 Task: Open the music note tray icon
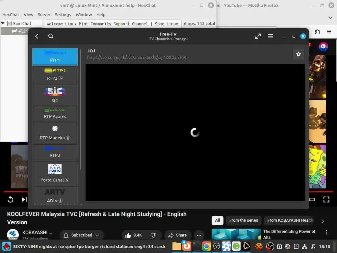[313, 246]
